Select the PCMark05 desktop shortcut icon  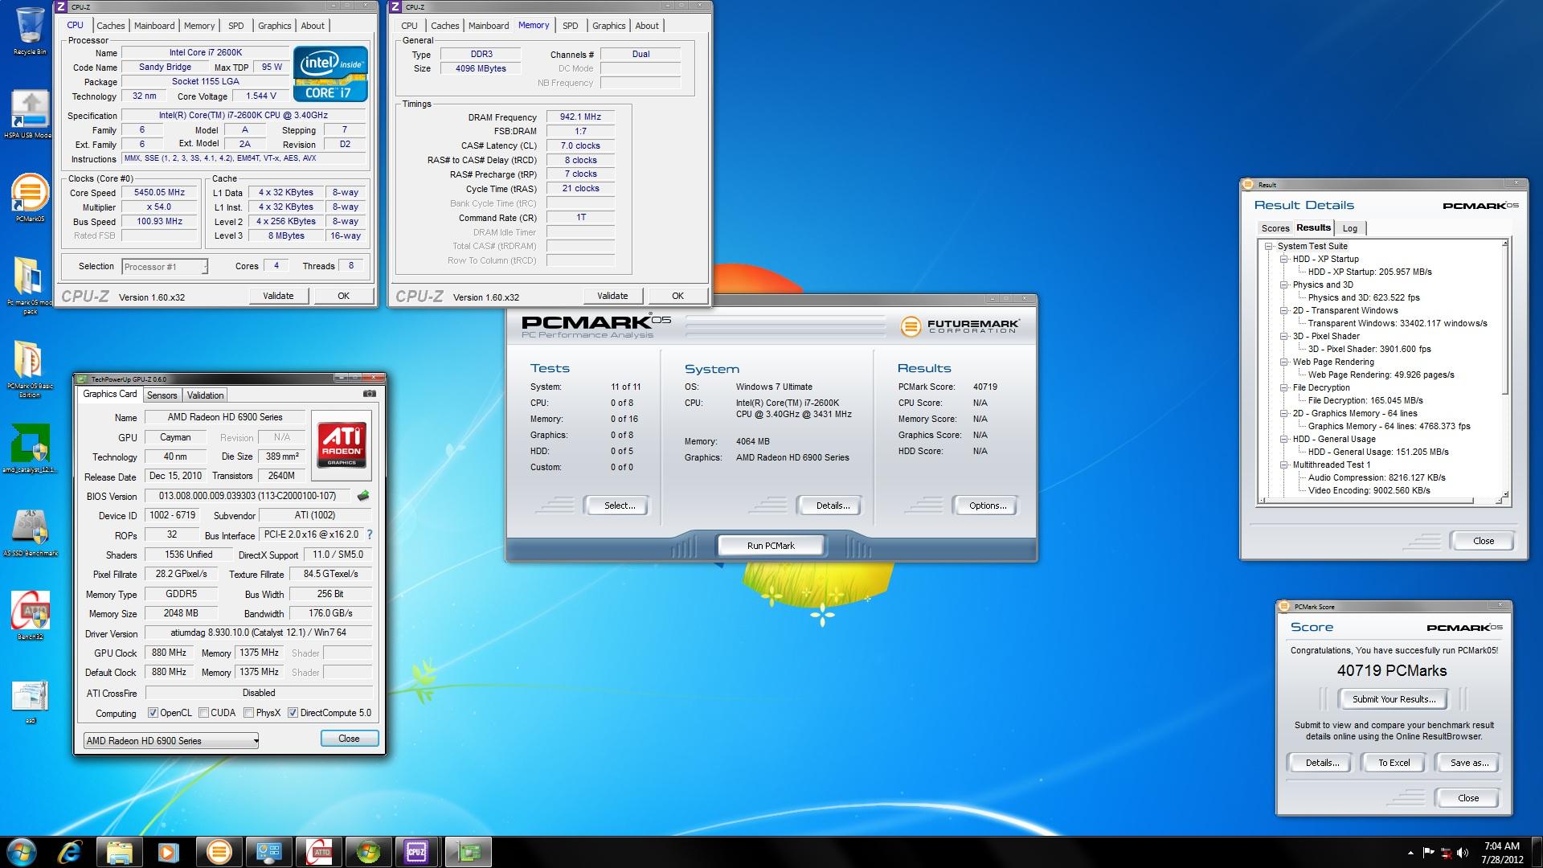(30, 198)
